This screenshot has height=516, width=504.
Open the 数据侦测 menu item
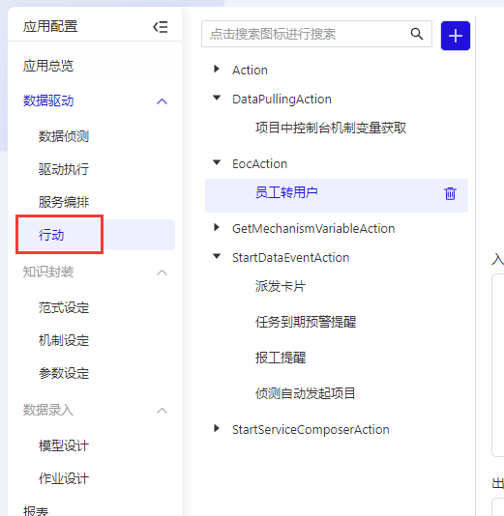64,136
